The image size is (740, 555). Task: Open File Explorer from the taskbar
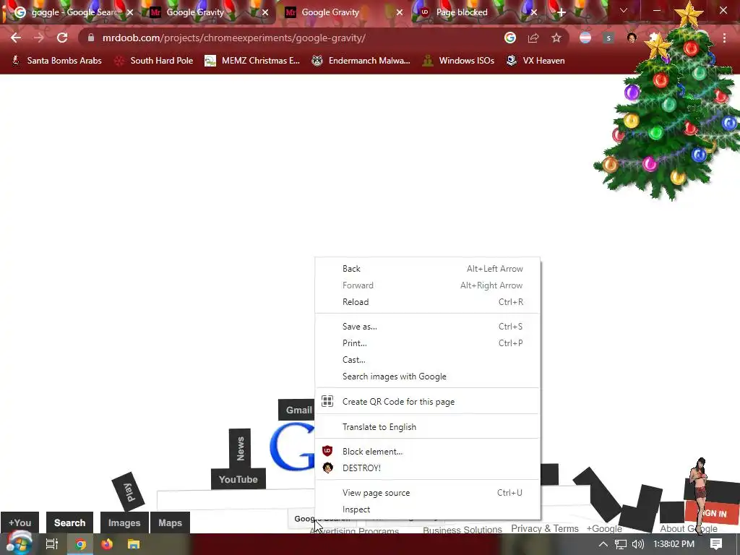134,544
